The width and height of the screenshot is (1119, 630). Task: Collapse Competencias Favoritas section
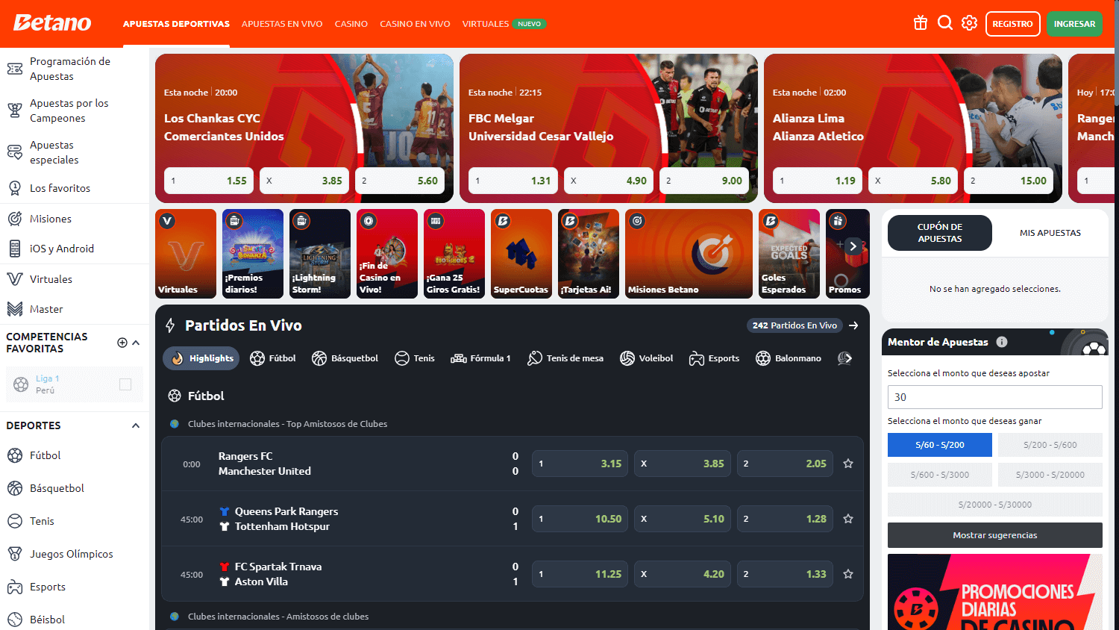click(x=136, y=343)
